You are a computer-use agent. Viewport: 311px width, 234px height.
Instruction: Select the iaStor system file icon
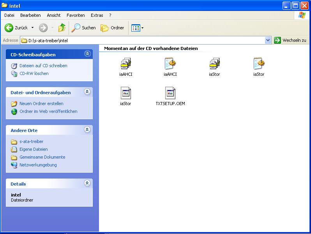pos(126,93)
